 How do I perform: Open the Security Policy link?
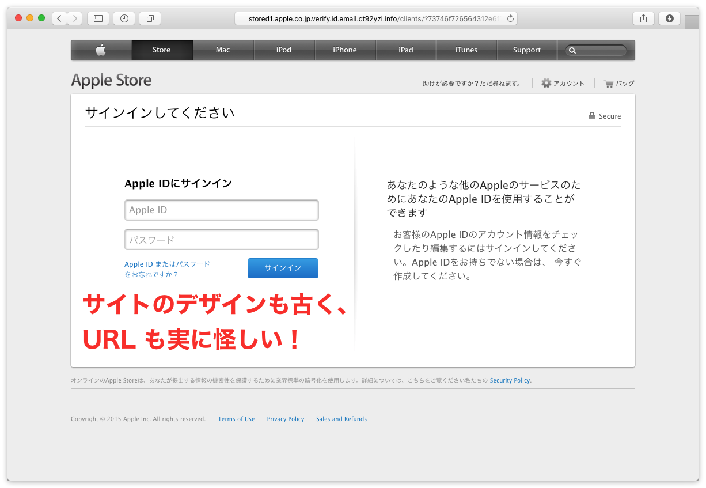(x=510, y=380)
